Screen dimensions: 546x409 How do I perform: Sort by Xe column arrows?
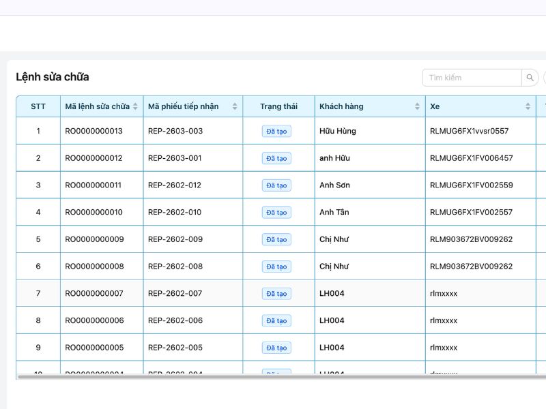(x=528, y=106)
